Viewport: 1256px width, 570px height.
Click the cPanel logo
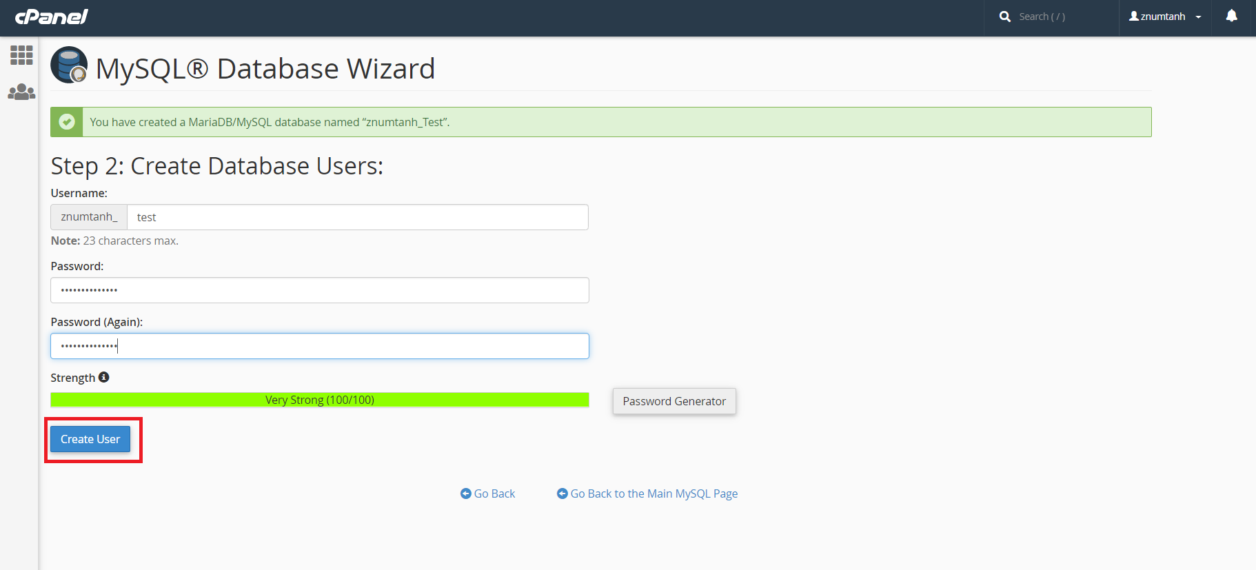52,17
